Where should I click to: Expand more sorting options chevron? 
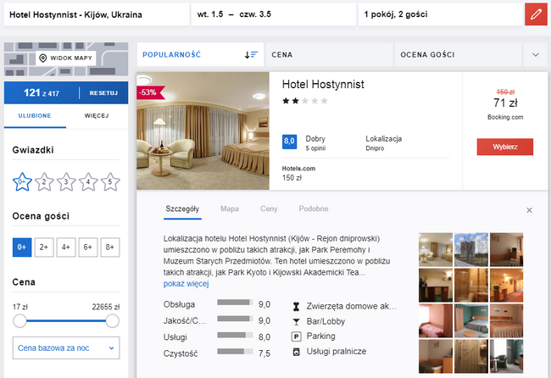click(x=536, y=55)
